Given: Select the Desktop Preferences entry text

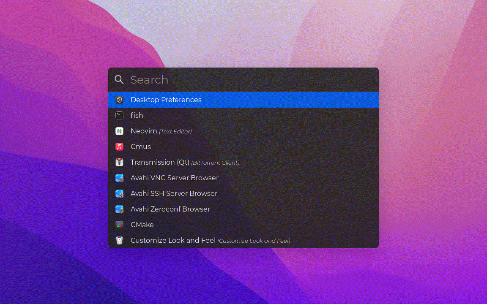Looking at the screenshot, I should pos(166,100).
